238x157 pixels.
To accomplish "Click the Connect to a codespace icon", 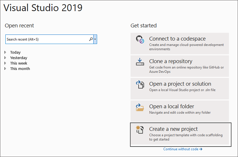I will (x=140, y=39).
